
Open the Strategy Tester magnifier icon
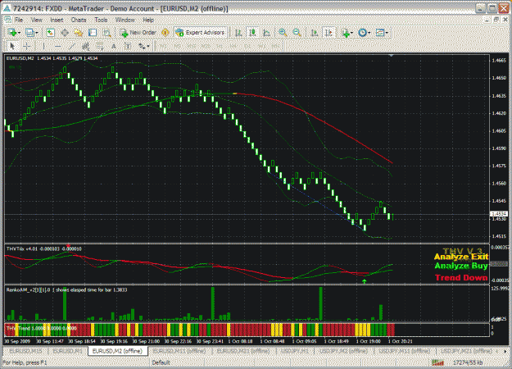[x=106, y=33]
